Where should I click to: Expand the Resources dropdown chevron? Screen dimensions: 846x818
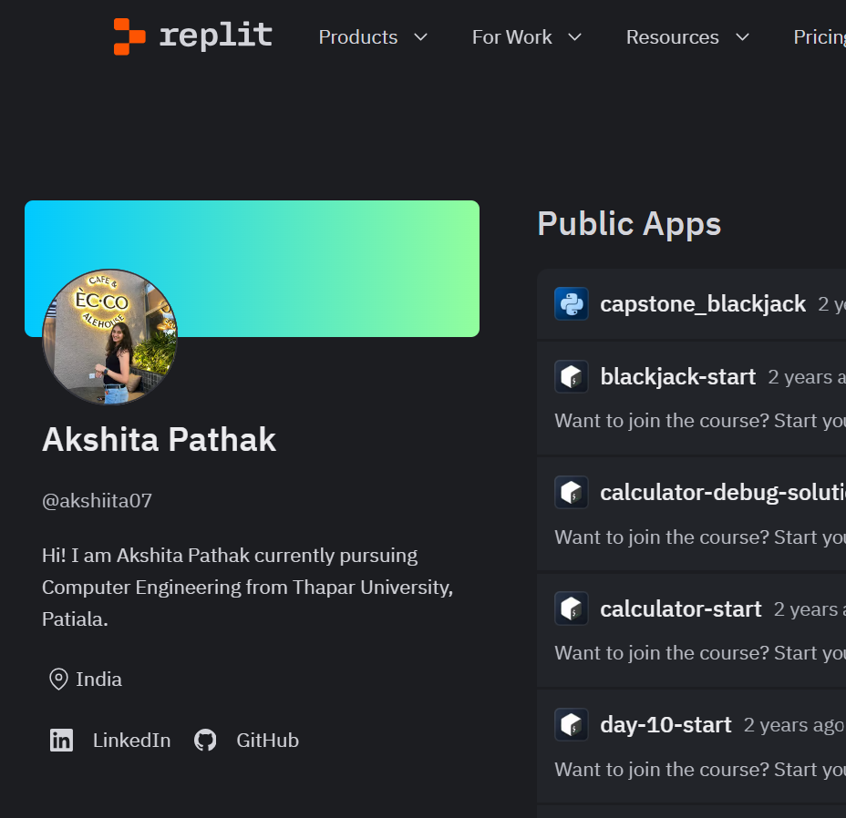[742, 37]
